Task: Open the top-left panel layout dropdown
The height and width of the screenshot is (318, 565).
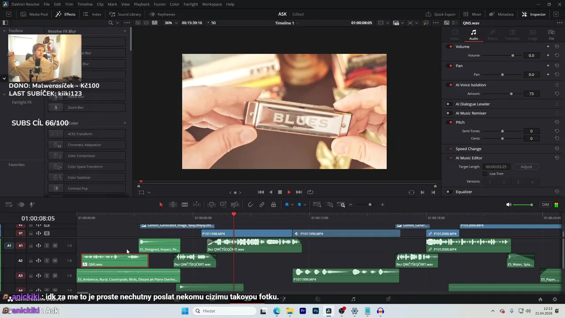Action: tap(8, 14)
